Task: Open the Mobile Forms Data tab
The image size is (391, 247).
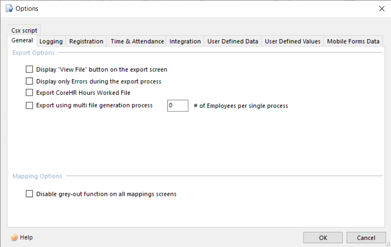Action: click(353, 41)
